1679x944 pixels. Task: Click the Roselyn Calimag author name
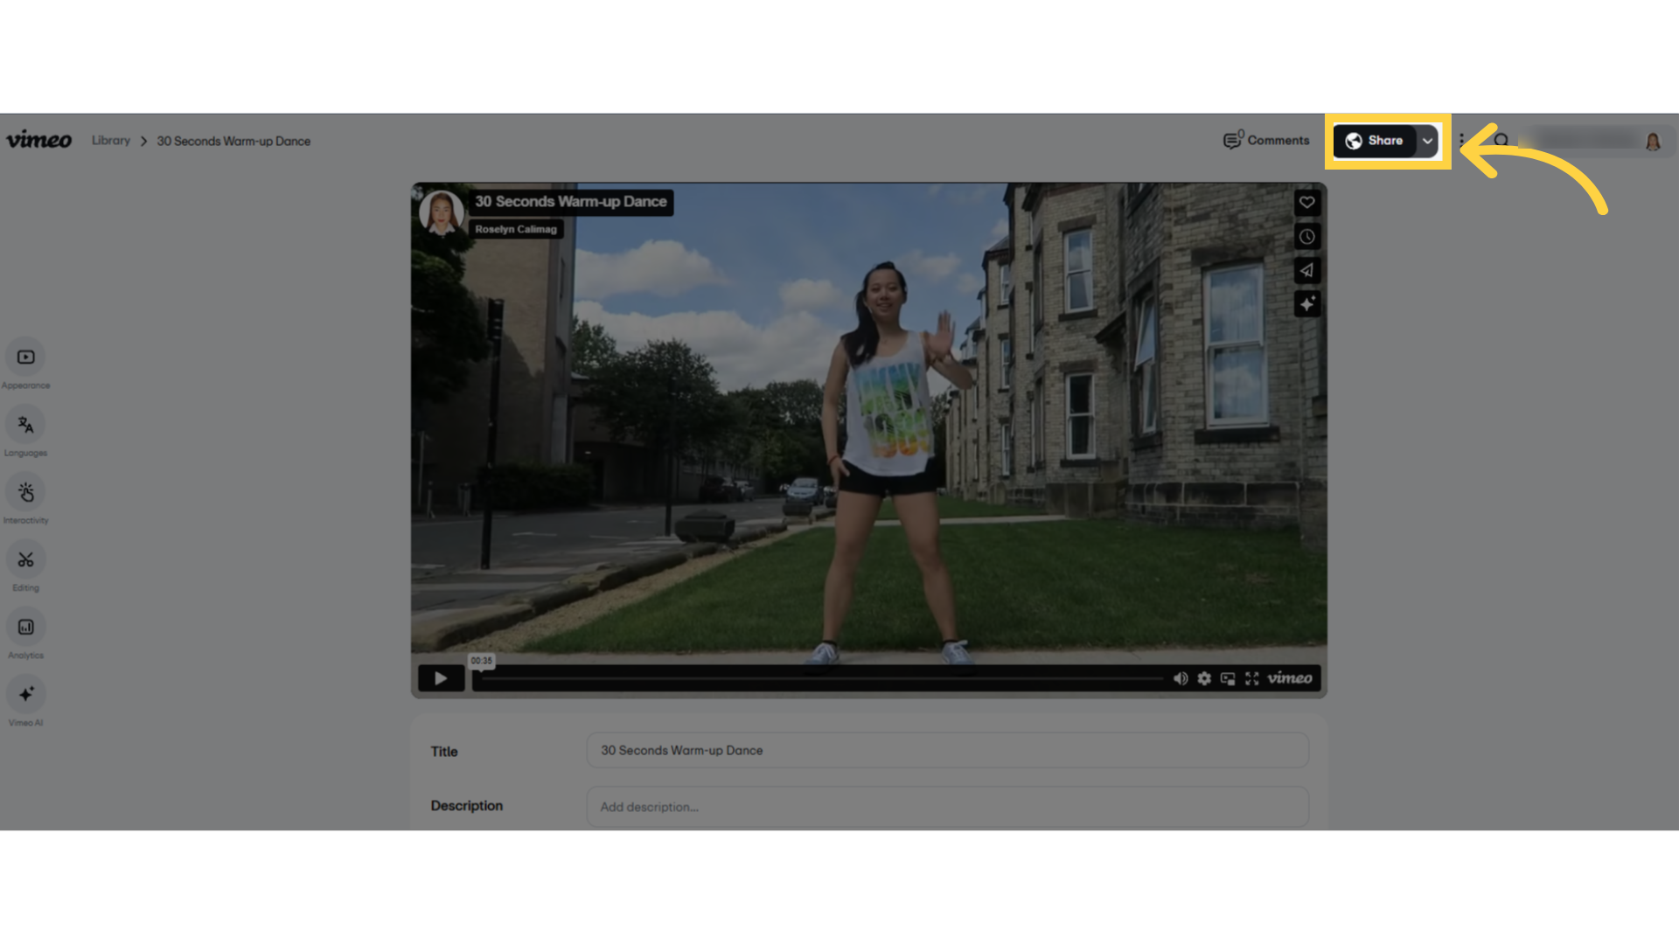tap(516, 229)
